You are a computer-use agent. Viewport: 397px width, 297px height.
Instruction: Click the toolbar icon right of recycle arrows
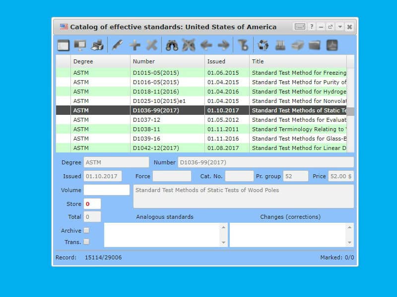(280, 46)
